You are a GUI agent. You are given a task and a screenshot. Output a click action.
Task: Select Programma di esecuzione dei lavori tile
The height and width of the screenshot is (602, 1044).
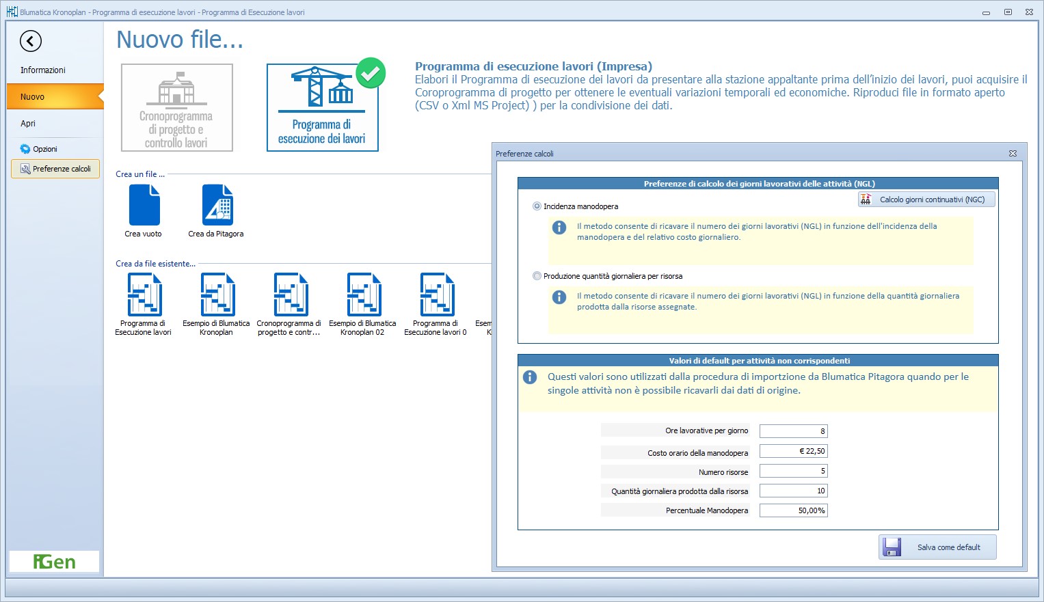click(322, 107)
